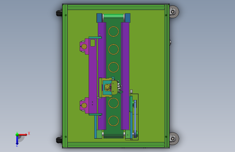Select the rounded rectangular slot in the purple plate
The image size is (235, 152).
[93, 43]
